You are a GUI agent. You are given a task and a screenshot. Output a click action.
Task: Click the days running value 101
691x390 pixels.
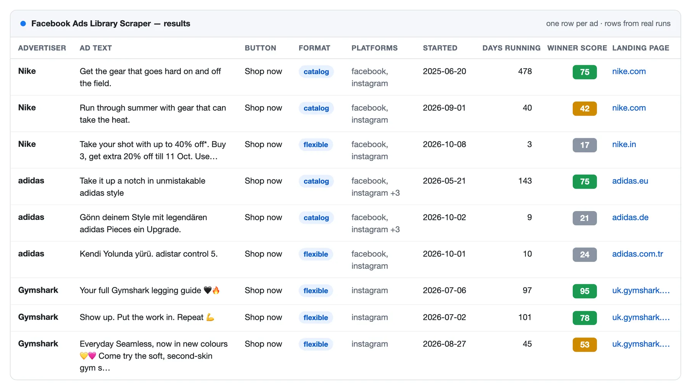[x=525, y=317]
